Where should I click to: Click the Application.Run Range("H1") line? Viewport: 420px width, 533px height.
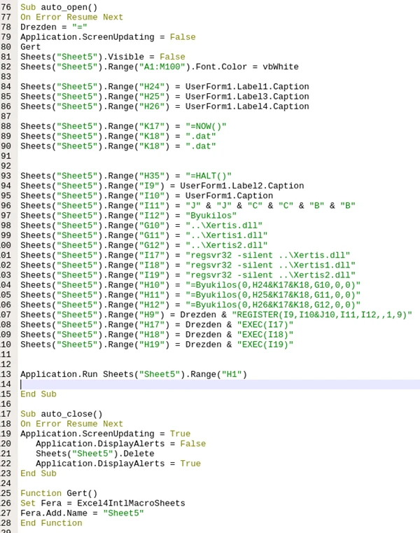(134, 374)
